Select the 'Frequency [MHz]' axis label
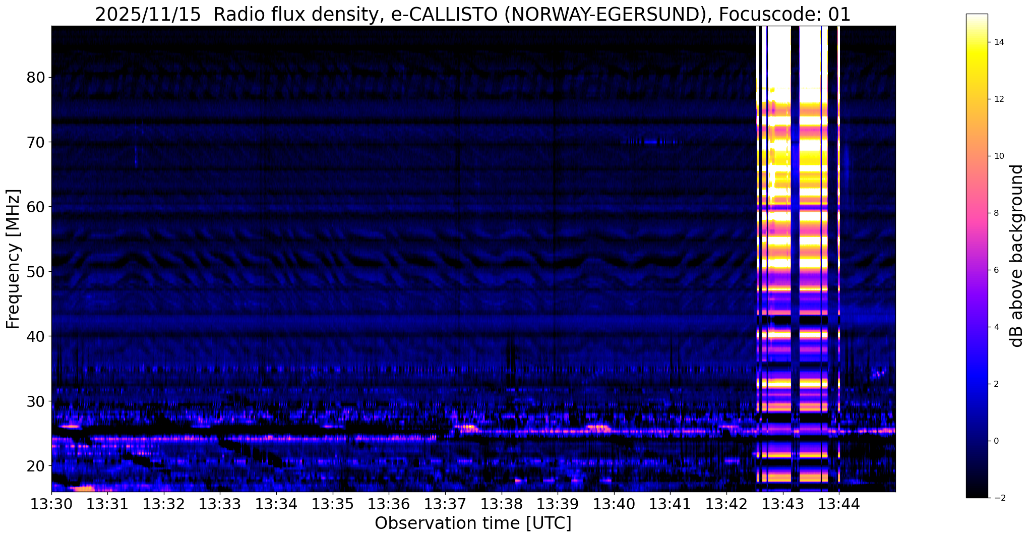This screenshot has height=538, width=1032. click(x=14, y=259)
